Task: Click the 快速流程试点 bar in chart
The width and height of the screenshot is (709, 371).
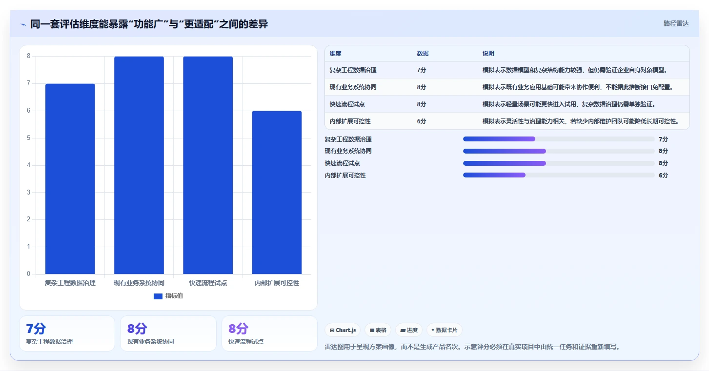Action: [x=208, y=165]
